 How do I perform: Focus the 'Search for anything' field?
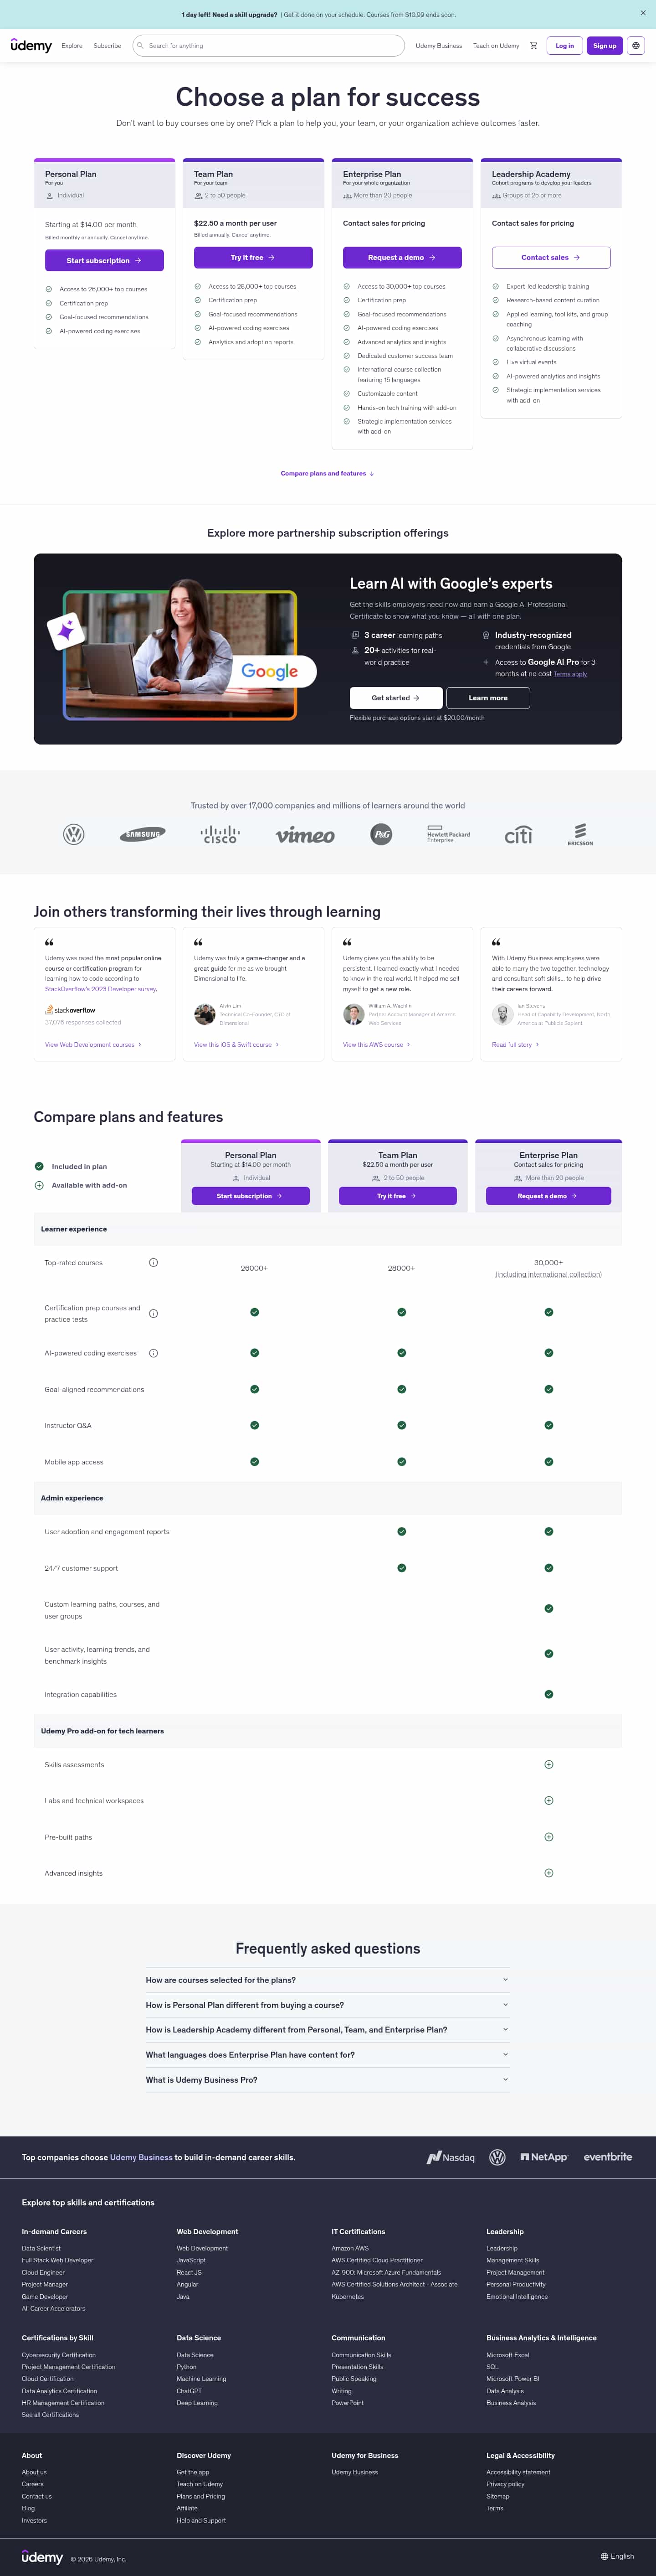(270, 46)
